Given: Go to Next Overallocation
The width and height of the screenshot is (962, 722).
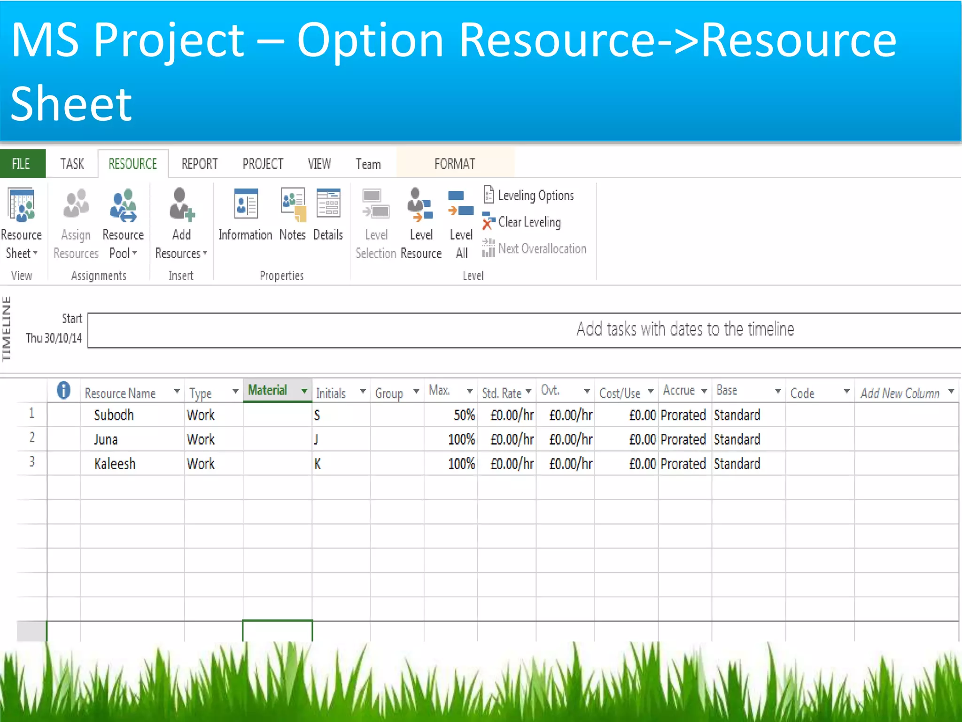Looking at the screenshot, I should [x=534, y=248].
